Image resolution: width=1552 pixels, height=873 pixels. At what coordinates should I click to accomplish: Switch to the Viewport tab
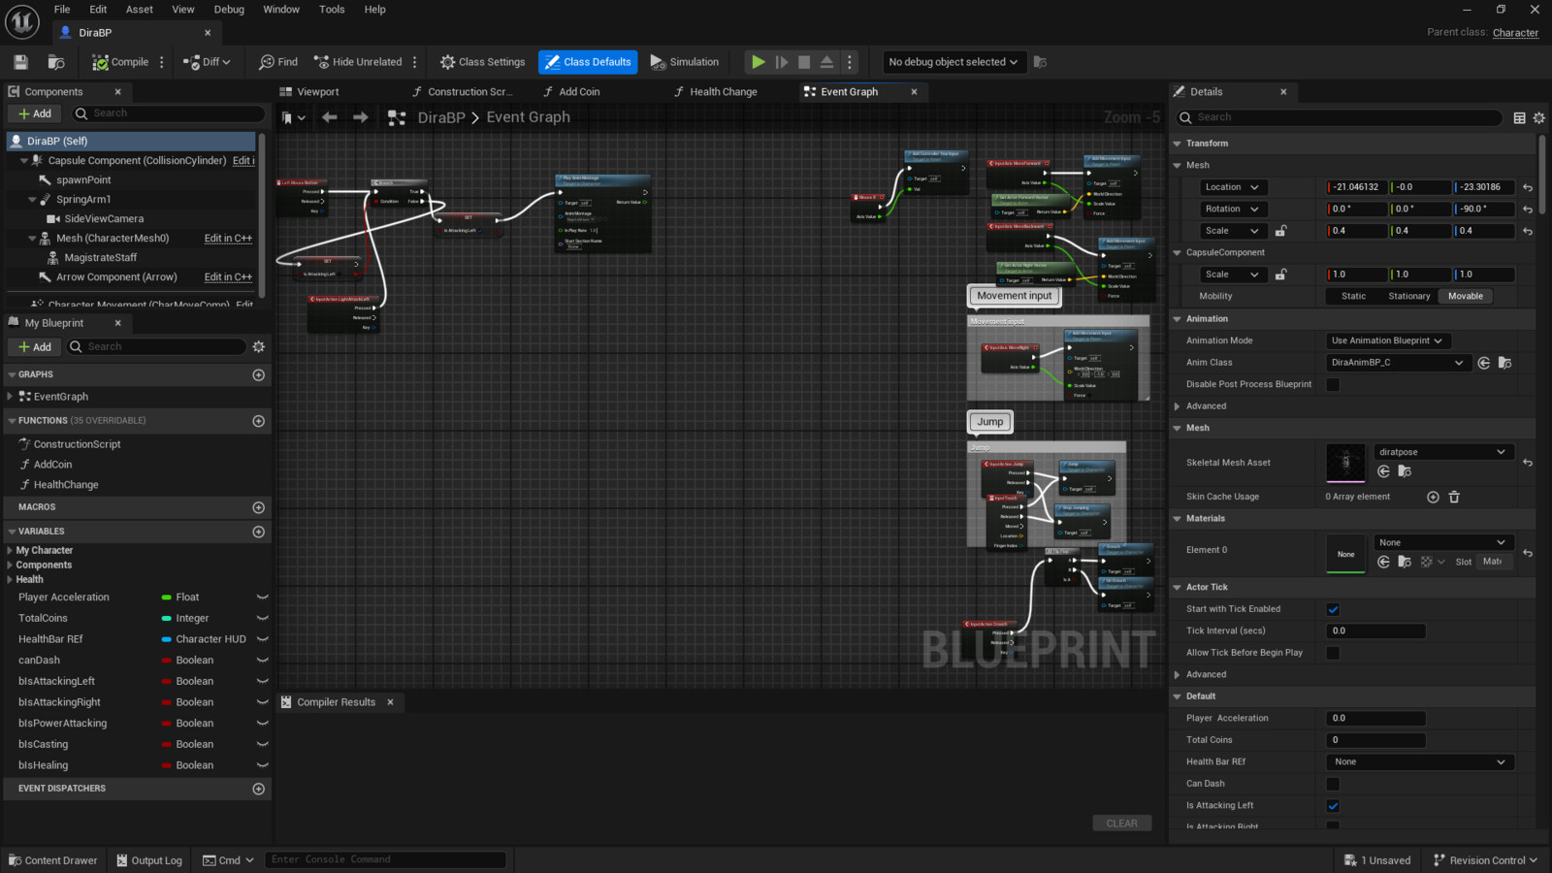point(318,92)
